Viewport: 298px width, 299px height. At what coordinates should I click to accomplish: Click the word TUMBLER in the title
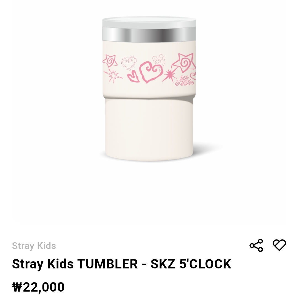(107, 264)
